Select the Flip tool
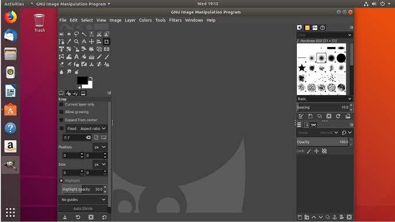This screenshot has height=222, width=395. tap(106, 49)
